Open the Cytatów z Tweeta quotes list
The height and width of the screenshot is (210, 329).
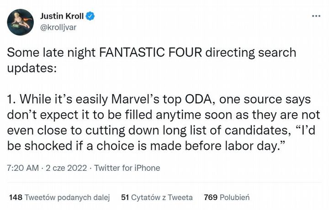coord(162,198)
